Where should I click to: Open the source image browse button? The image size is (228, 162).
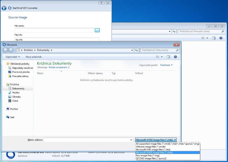click(x=97, y=30)
